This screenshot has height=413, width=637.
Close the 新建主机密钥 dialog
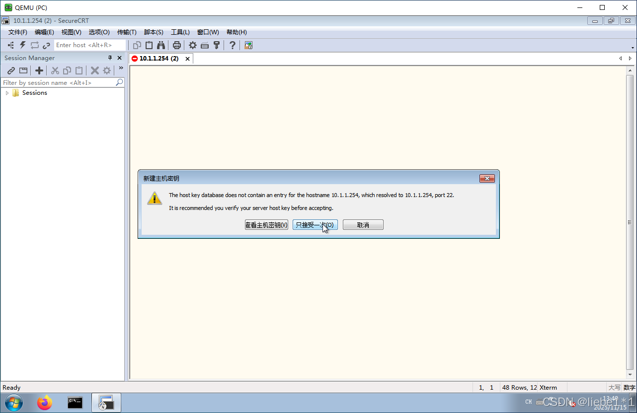487,179
